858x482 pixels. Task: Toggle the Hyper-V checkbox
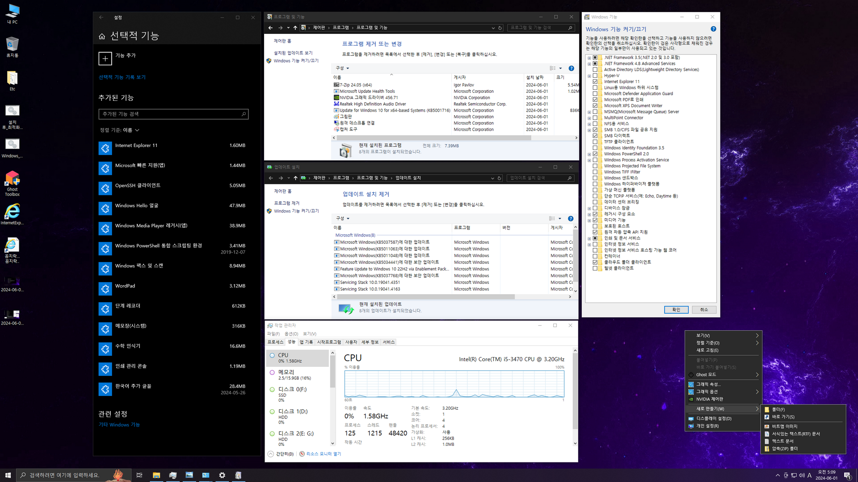595,75
